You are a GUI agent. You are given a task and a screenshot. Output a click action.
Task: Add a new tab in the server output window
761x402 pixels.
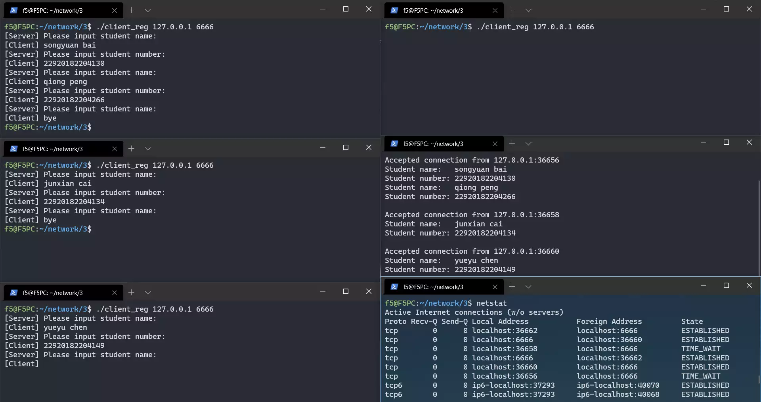(512, 144)
